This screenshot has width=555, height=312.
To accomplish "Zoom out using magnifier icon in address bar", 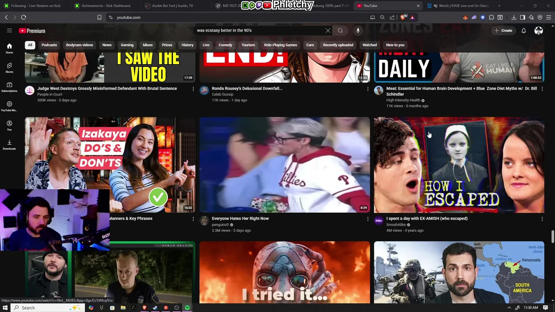I will [x=382, y=17].
